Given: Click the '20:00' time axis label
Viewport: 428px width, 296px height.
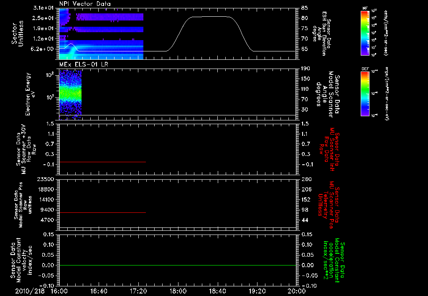Looking at the screenshot, I should coord(297,291).
